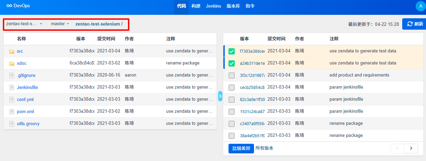
Task: Click the .gitignore file icon
Action: pos(12,76)
